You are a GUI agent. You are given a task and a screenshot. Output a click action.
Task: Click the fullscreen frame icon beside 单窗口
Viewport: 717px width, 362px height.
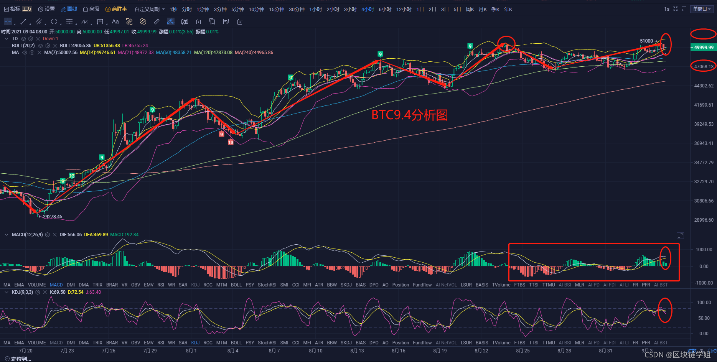pos(684,9)
